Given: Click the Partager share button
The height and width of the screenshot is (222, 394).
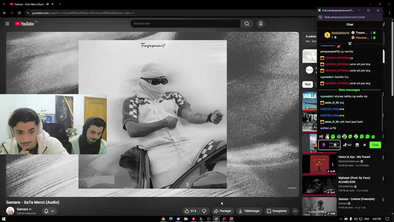Looking at the screenshot, I should pyautogui.click(x=223, y=211).
